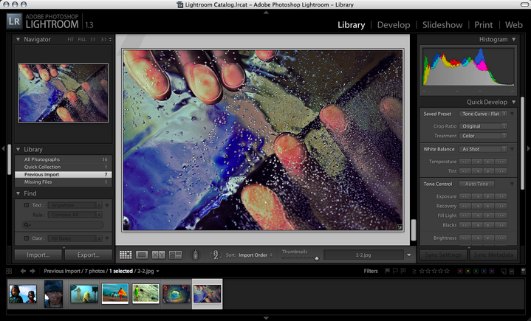Click the red color label filter
531x321 pixels.
point(461,271)
